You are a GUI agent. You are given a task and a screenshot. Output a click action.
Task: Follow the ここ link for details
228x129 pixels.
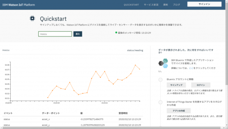point(191,68)
